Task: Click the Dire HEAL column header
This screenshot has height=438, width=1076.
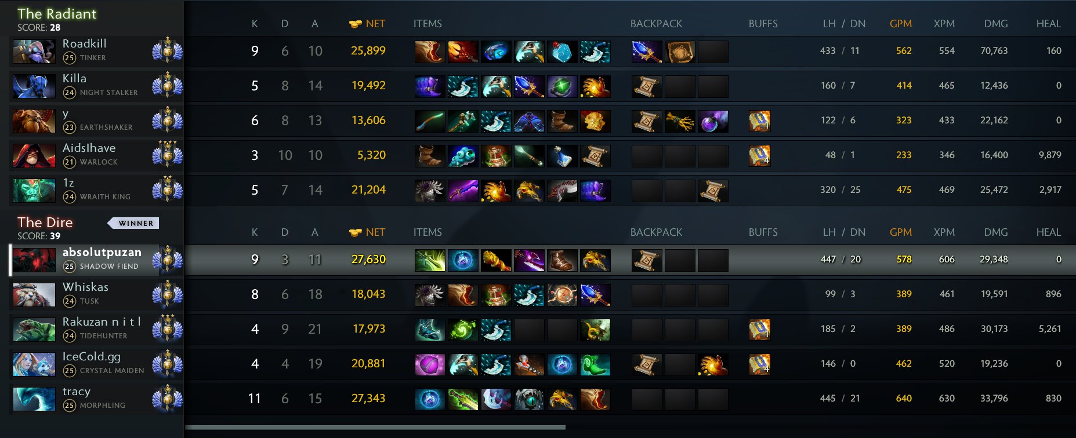Action: tap(1048, 232)
